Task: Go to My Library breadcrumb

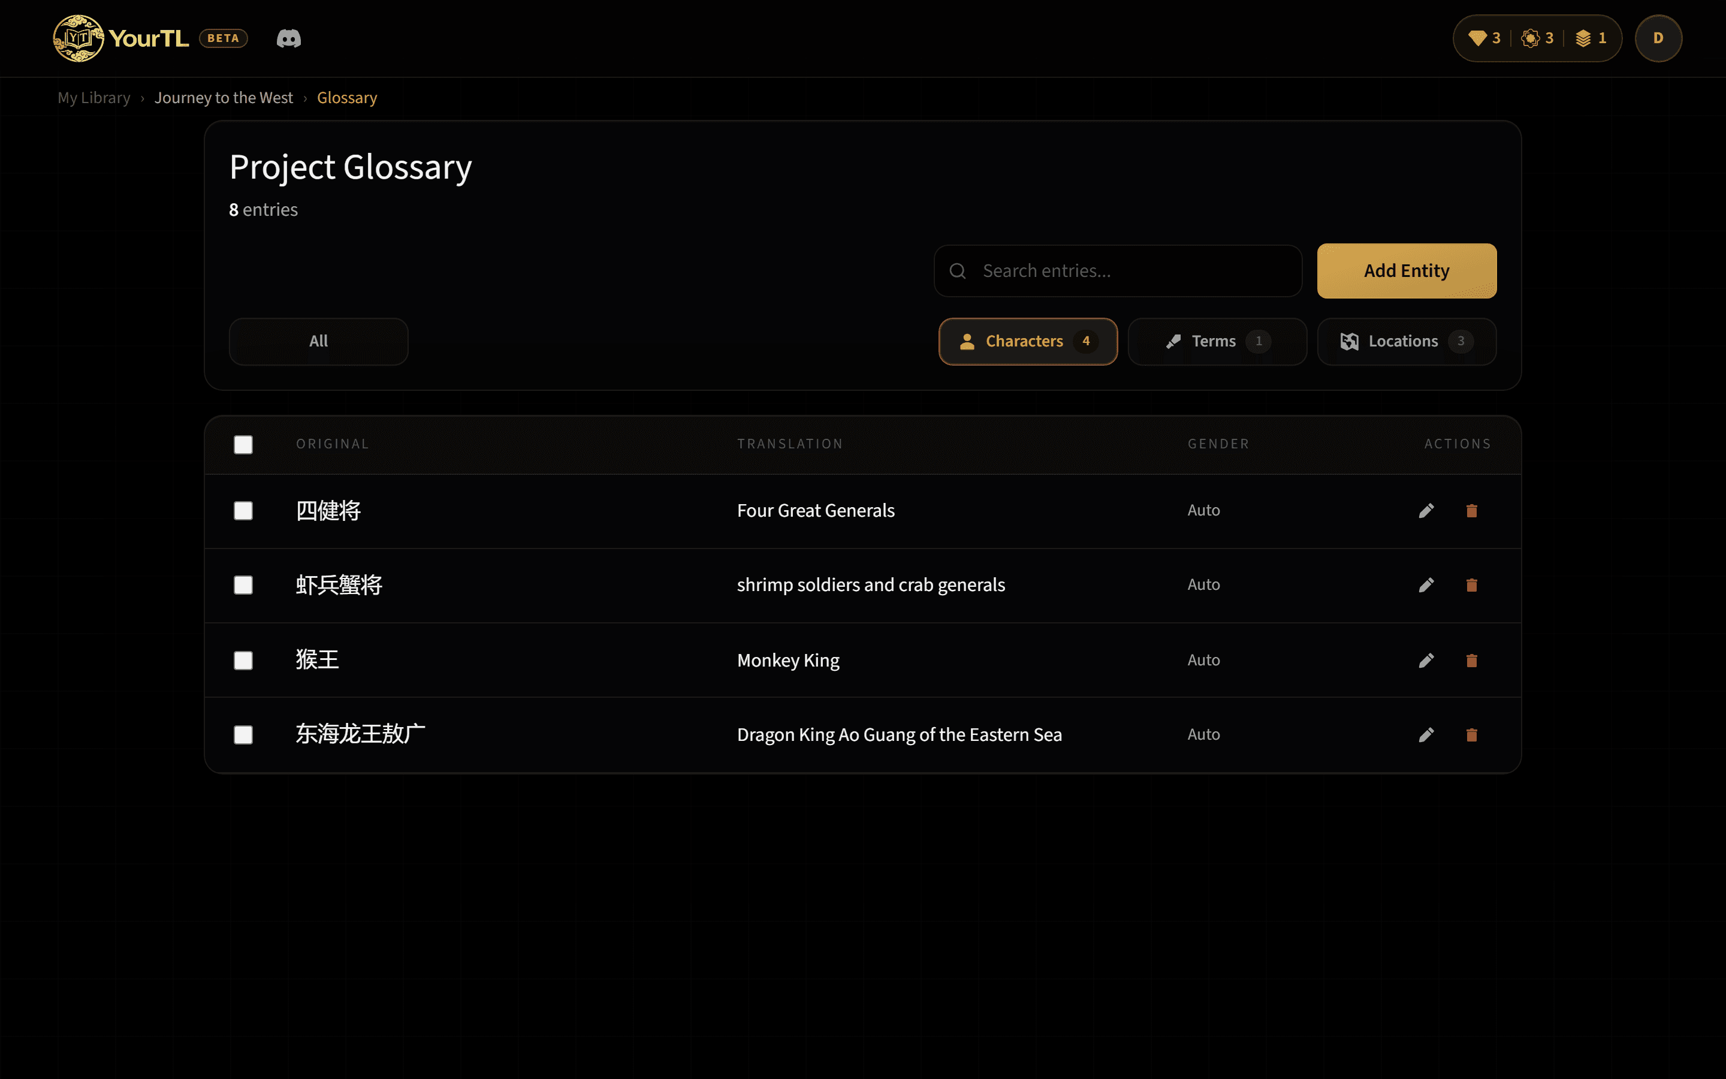Action: (94, 98)
